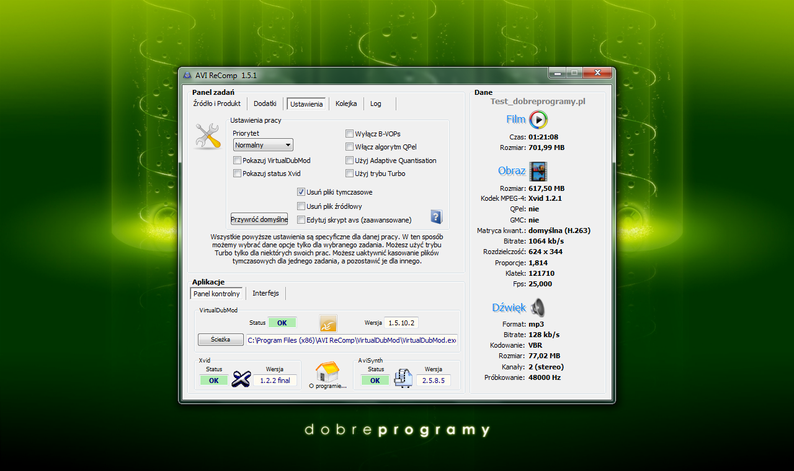Click the VirtualDubMod path text field
Viewport: 794px width, 471px height.
352,340
